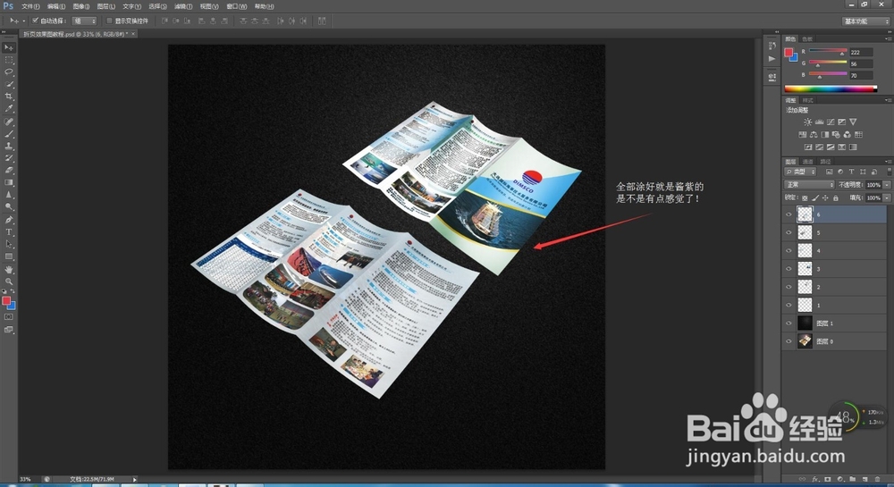The height and width of the screenshot is (487, 894).
Task: Open the fx layer style menu
Action: 815,479
